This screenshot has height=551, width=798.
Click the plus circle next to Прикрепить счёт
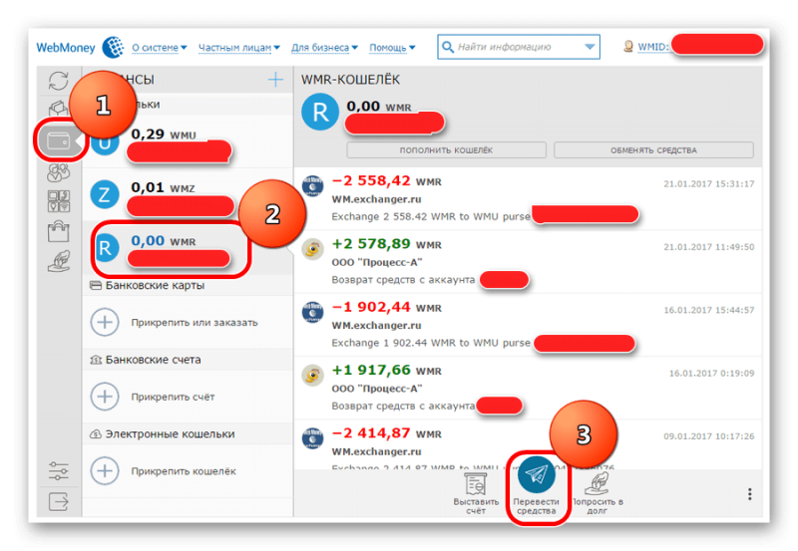105,397
